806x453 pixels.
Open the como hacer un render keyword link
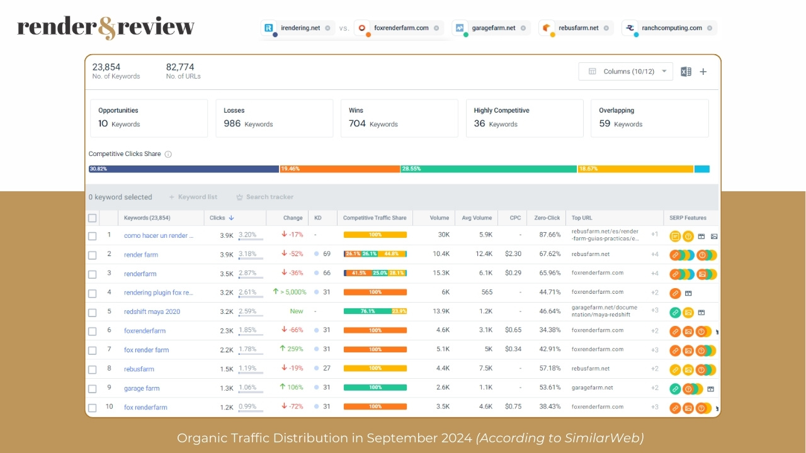(x=159, y=236)
